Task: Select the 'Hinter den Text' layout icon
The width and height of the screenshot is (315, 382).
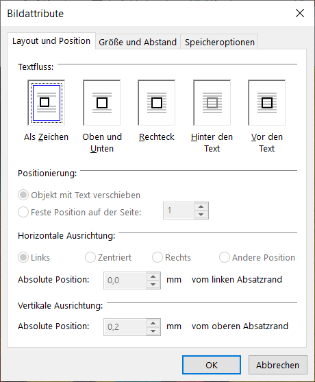Action: coord(212,103)
